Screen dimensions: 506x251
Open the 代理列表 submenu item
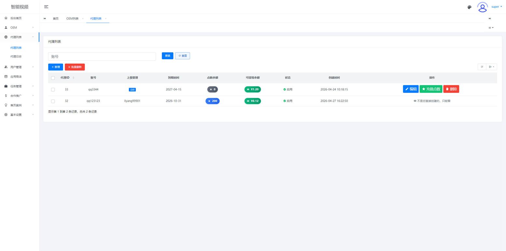point(16,48)
